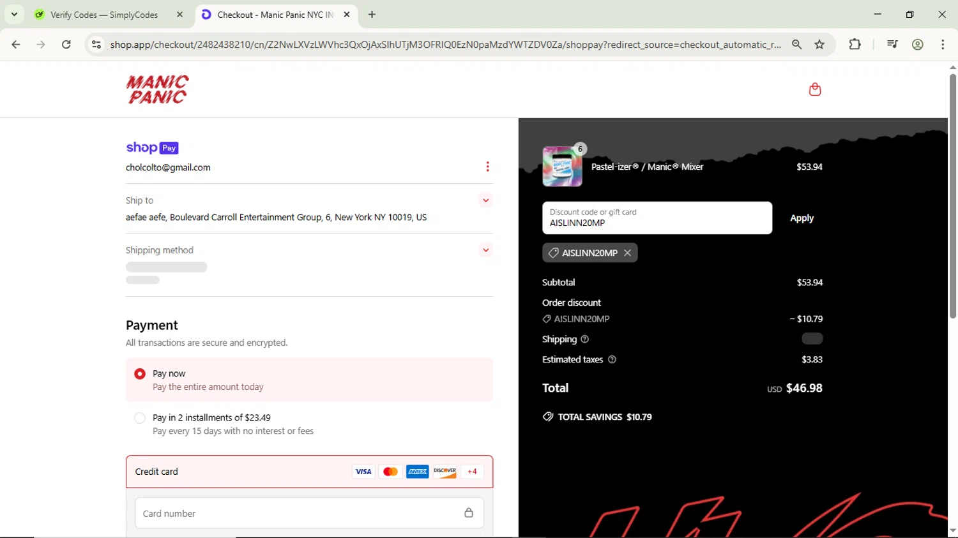Click the TOTAL SAVINGS $10.79 text
The width and height of the screenshot is (958, 538).
click(x=605, y=417)
